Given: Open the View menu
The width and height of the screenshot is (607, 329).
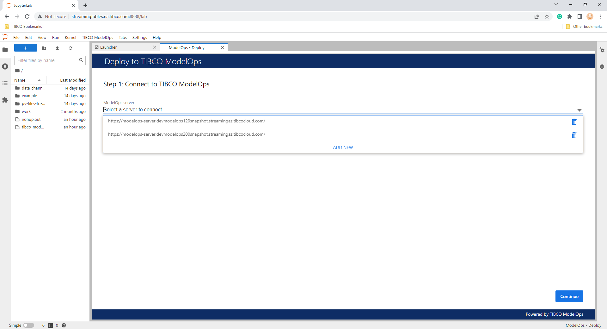Looking at the screenshot, I should coord(42,37).
